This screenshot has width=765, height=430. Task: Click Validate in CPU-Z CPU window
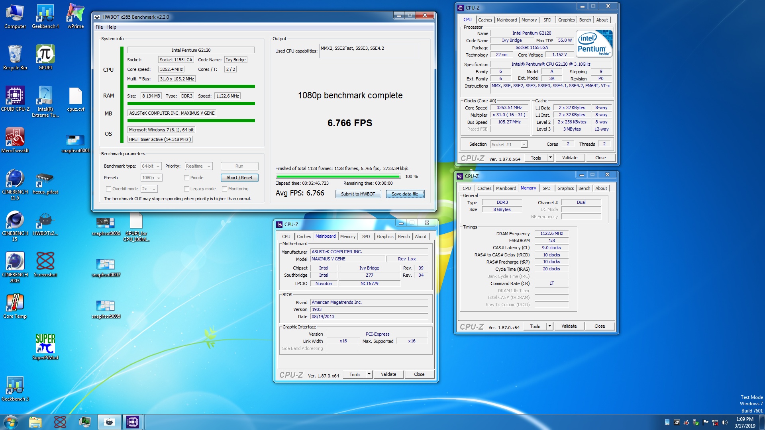(570, 158)
